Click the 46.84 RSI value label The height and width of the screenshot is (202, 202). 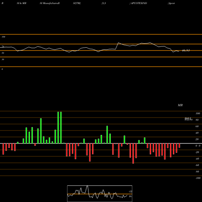point(186,50)
